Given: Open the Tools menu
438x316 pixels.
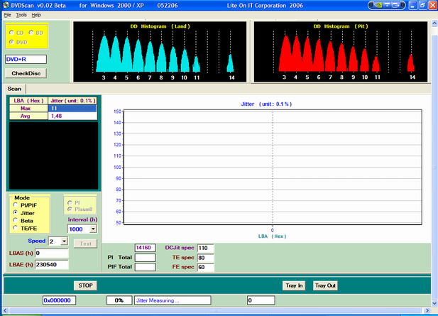Looking at the screenshot, I should 21,15.
